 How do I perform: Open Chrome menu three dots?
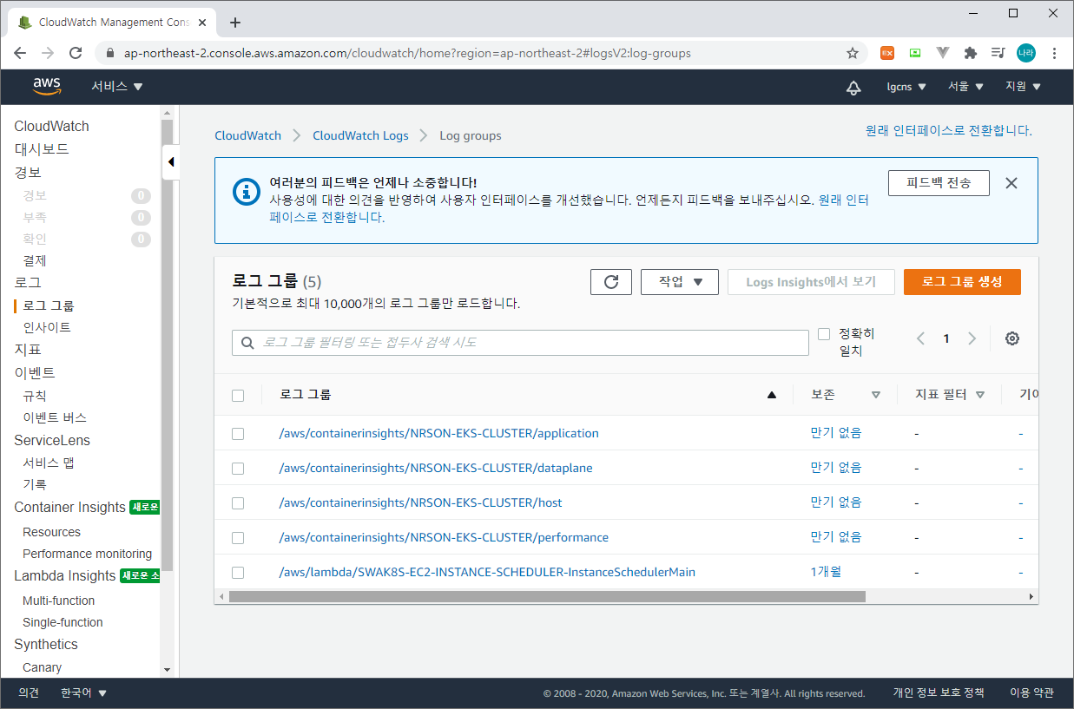point(1053,53)
